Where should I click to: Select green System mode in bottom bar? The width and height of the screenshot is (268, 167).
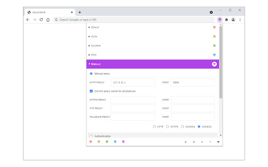107,142
